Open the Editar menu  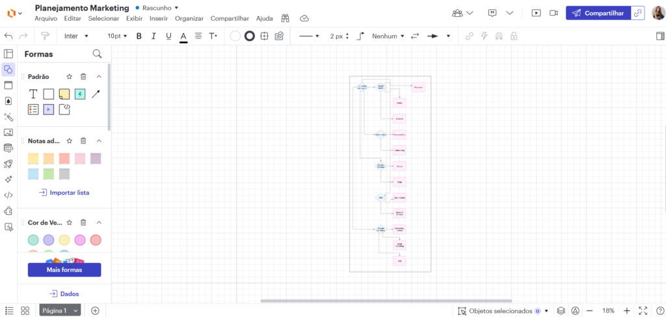point(73,18)
